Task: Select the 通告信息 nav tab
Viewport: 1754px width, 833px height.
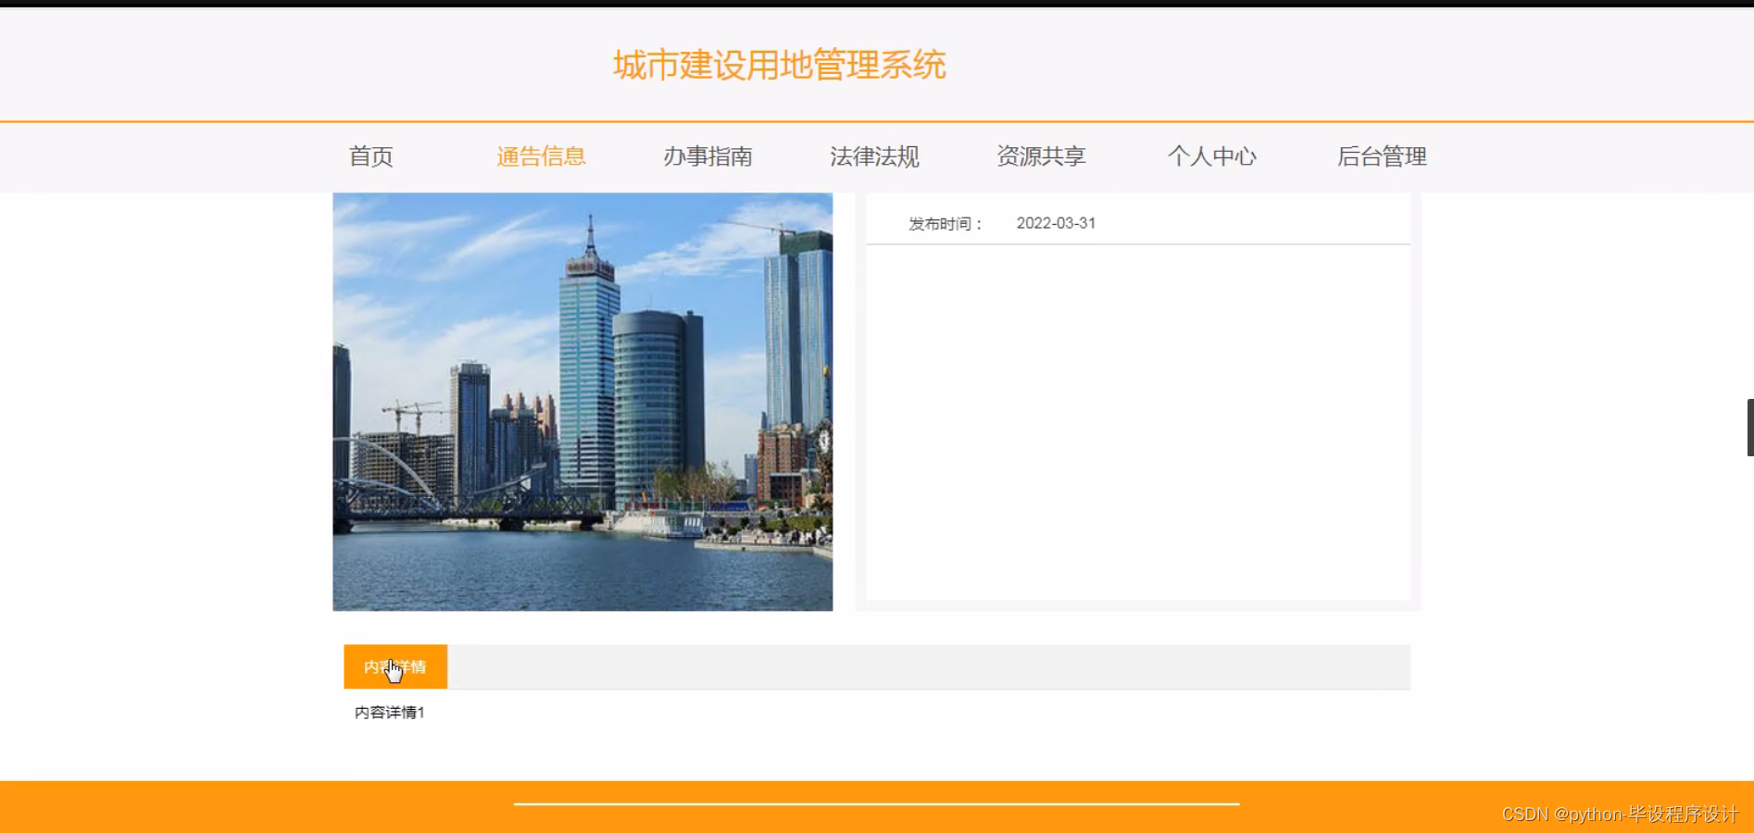Action: [x=542, y=156]
